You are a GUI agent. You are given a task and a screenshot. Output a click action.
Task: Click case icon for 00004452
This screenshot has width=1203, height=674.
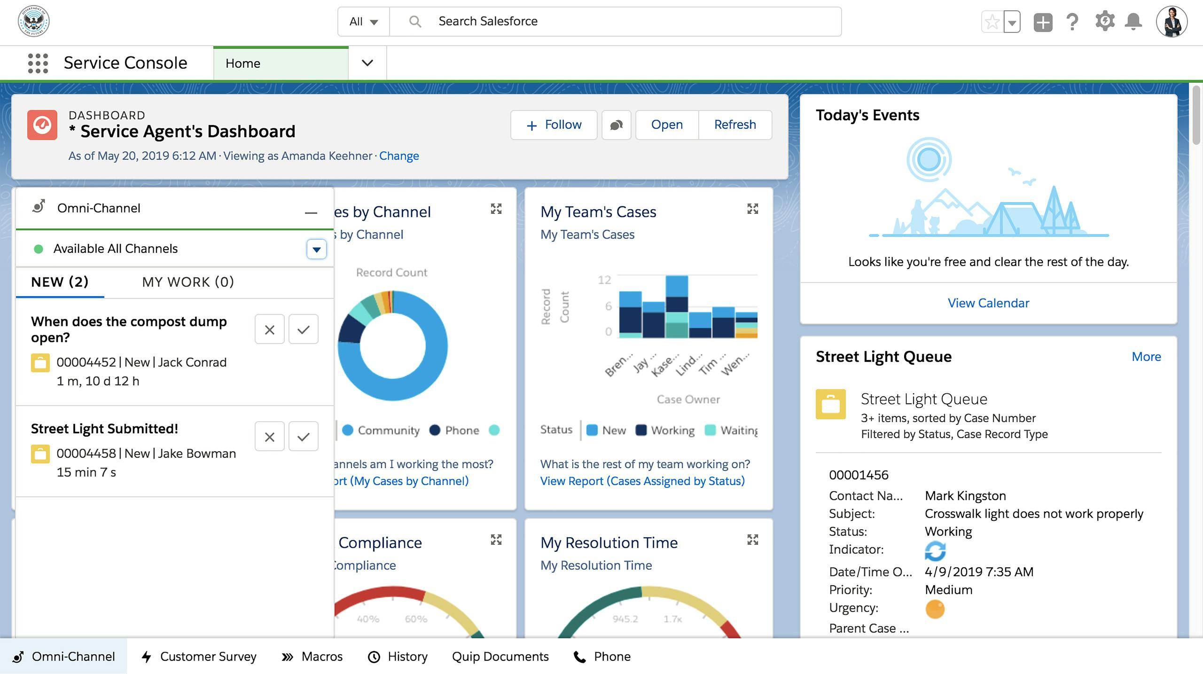(x=40, y=363)
